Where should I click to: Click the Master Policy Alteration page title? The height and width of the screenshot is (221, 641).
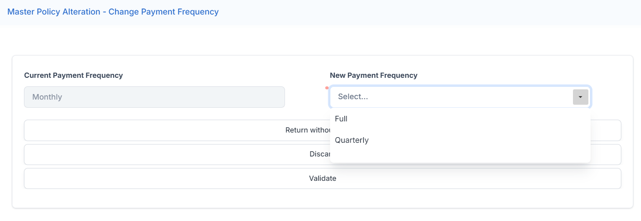coord(113,12)
